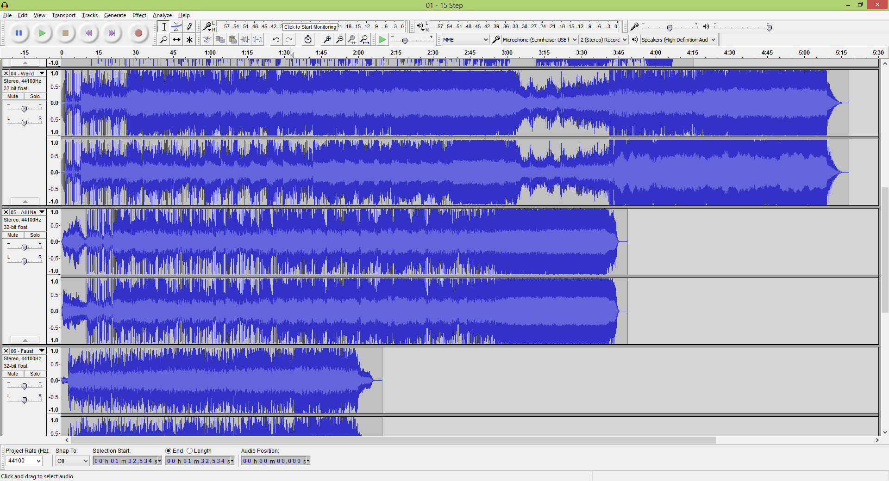
Task: Select the Draw pencil tool
Action: (x=189, y=27)
